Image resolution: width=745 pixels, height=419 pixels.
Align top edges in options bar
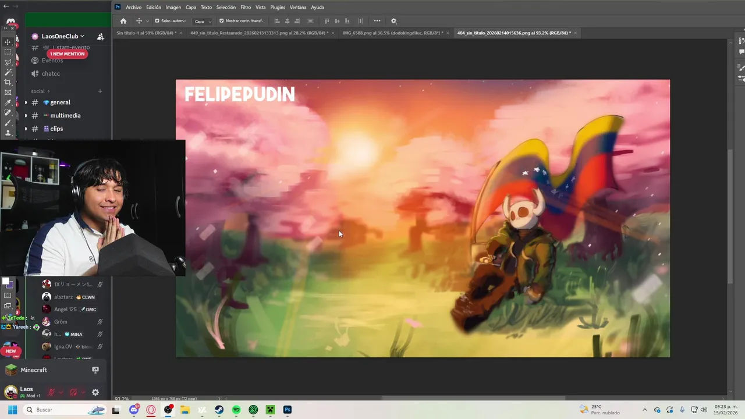pyautogui.click(x=327, y=21)
